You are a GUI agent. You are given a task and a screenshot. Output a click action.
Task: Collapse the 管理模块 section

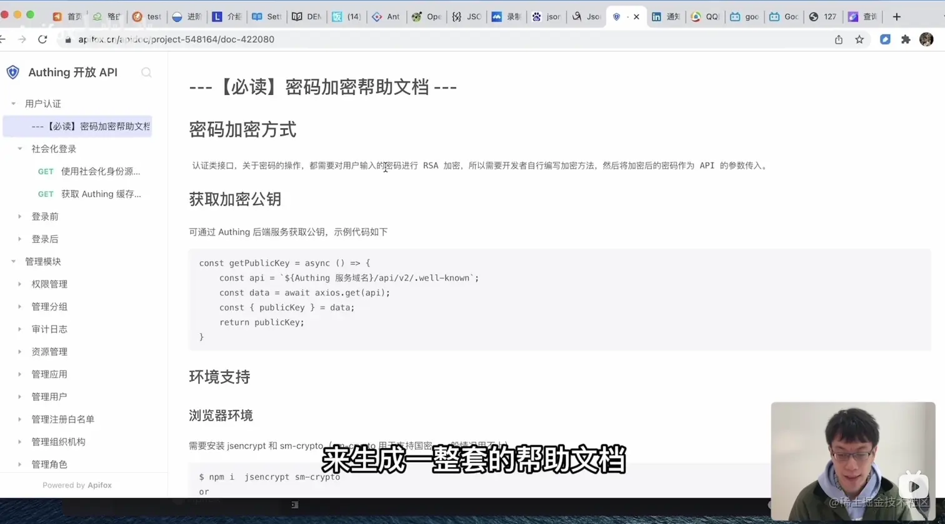(x=13, y=262)
